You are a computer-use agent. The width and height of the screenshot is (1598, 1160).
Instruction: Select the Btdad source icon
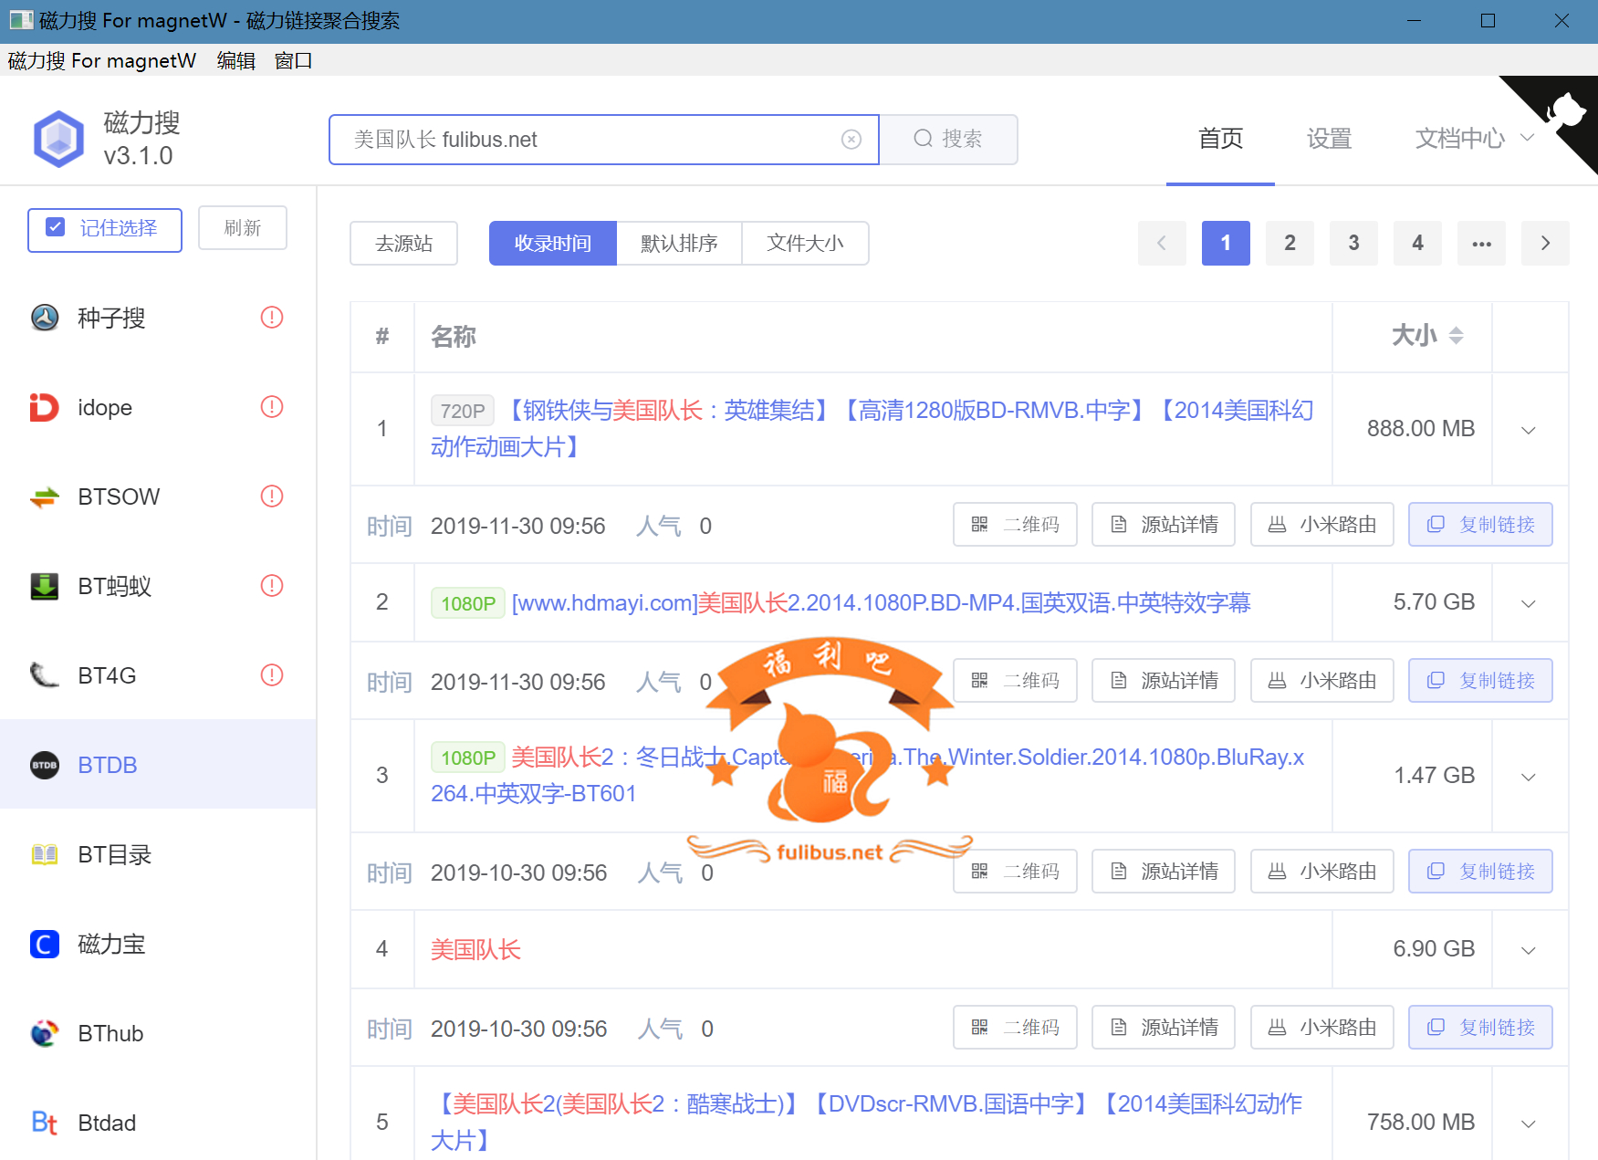[x=45, y=1123]
